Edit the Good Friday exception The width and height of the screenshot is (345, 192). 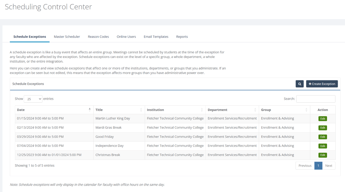click(x=323, y=137)
